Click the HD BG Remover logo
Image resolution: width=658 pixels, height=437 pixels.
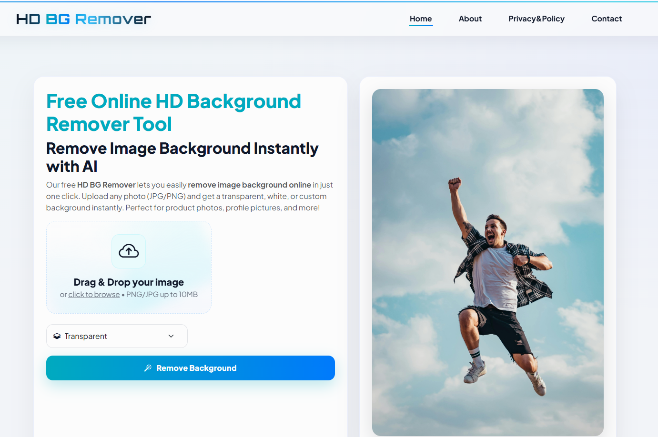(83, 19)
